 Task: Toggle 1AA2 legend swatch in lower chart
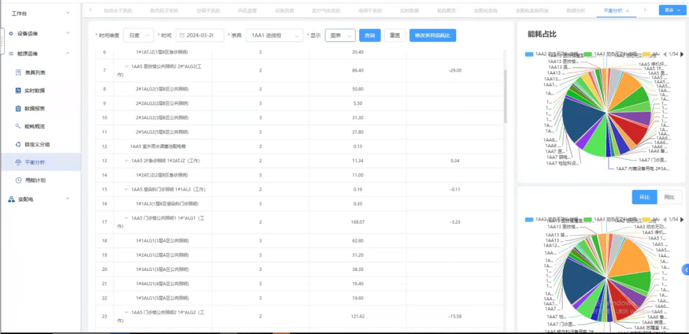coord(529,219)
